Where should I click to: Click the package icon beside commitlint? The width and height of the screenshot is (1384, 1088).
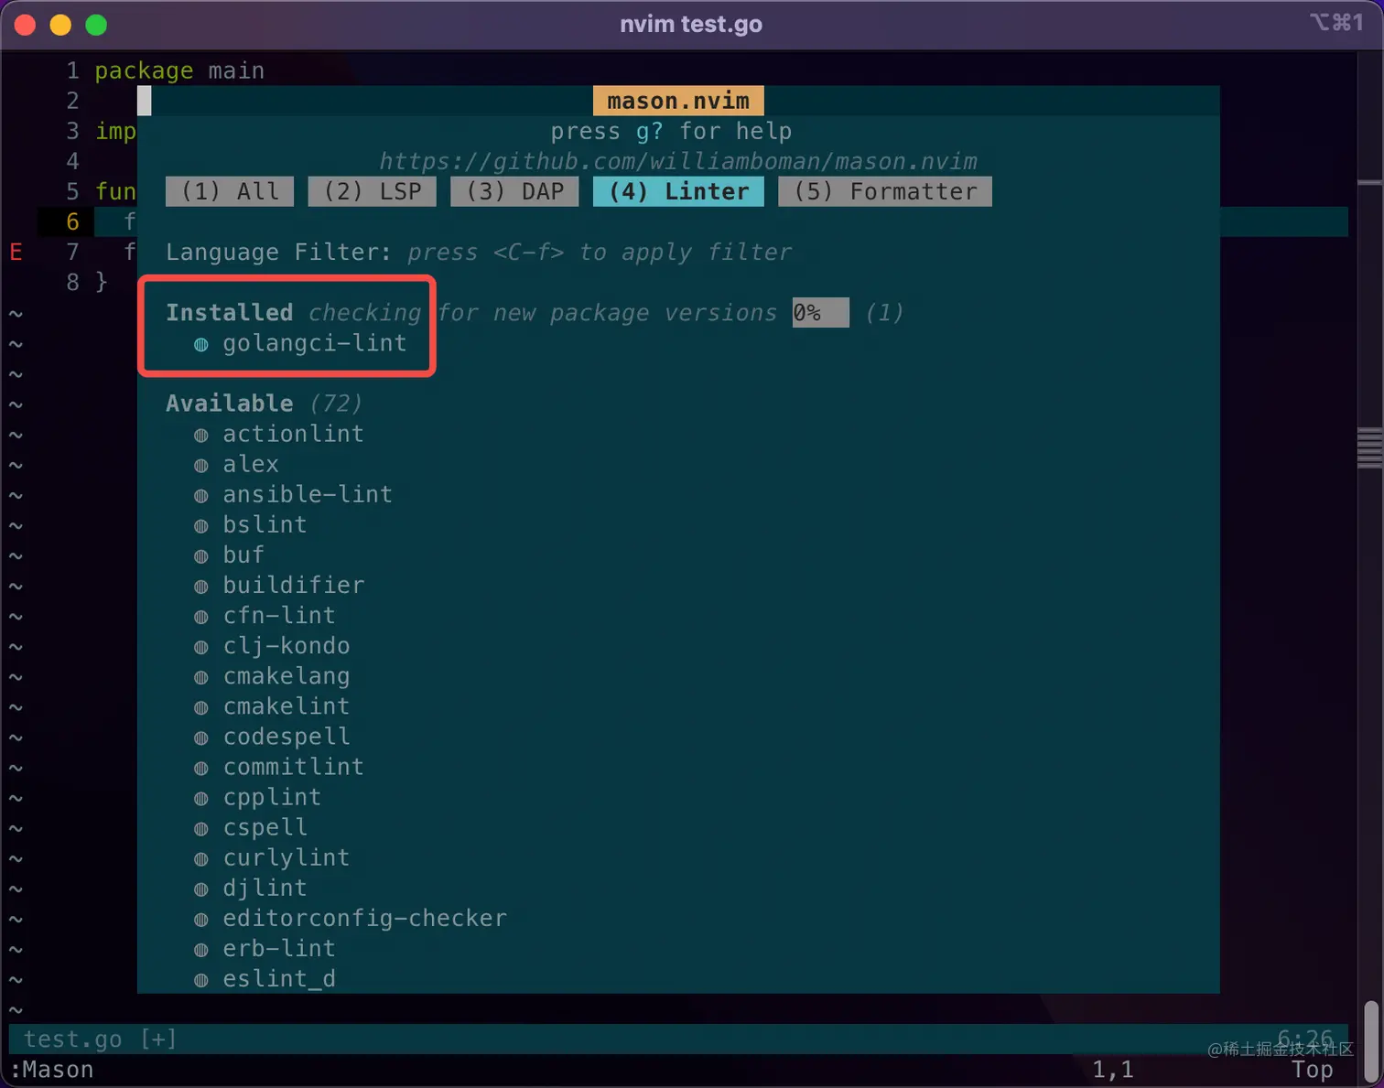(x=201, y=768)
